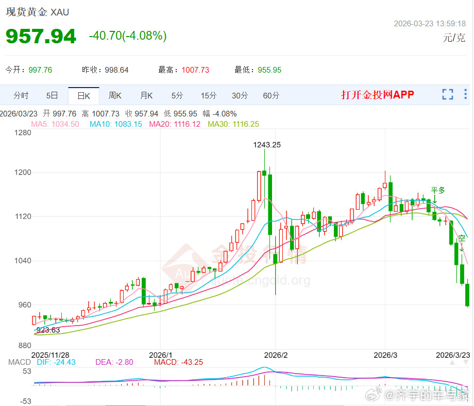The image size is (474, 406).
Task: Switch to the 15分 interval tab
Action: [208, 95]
